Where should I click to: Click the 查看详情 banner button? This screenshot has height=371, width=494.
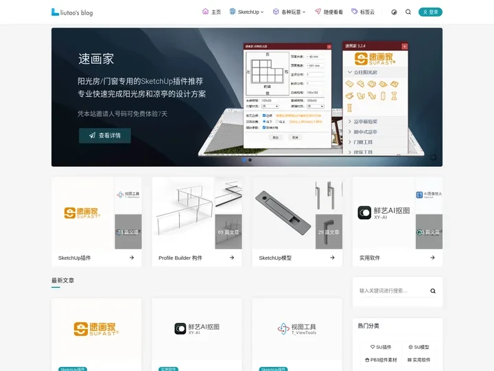[105, 135]
